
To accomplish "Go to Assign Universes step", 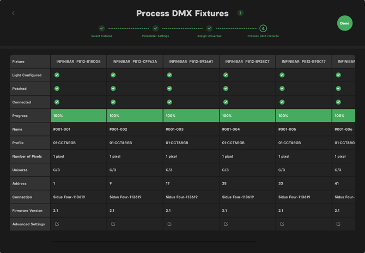I will point(209,28).
